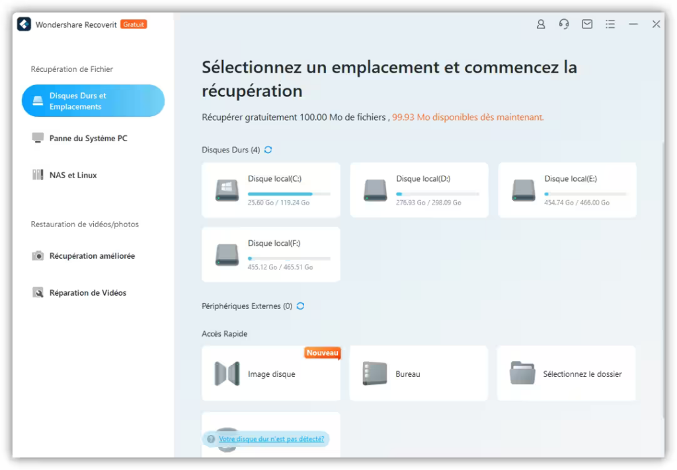Choose Disque local (D:) drive

tap(419, 190)
